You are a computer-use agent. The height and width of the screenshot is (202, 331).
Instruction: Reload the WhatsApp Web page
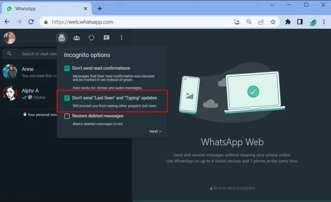pos(31,22)
